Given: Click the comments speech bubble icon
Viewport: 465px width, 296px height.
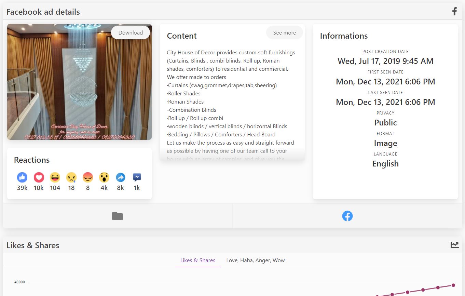Looking at the screenshot, I should coord(137,177).
